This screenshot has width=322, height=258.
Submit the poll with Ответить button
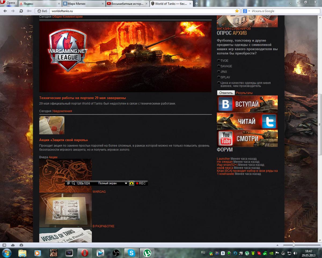pos(226,93)
